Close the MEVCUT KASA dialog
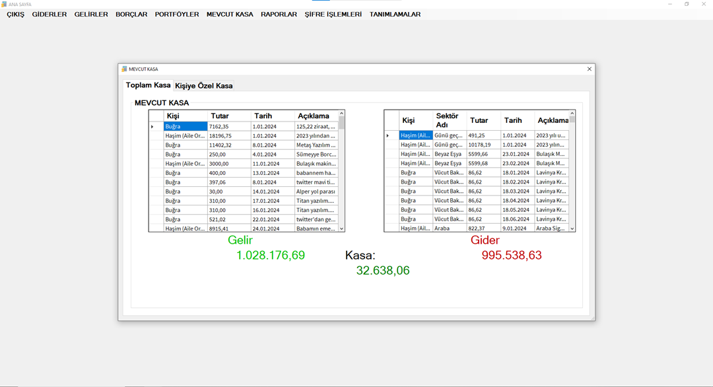This screenshot has height=387, width=713. (x=589, y=69)
